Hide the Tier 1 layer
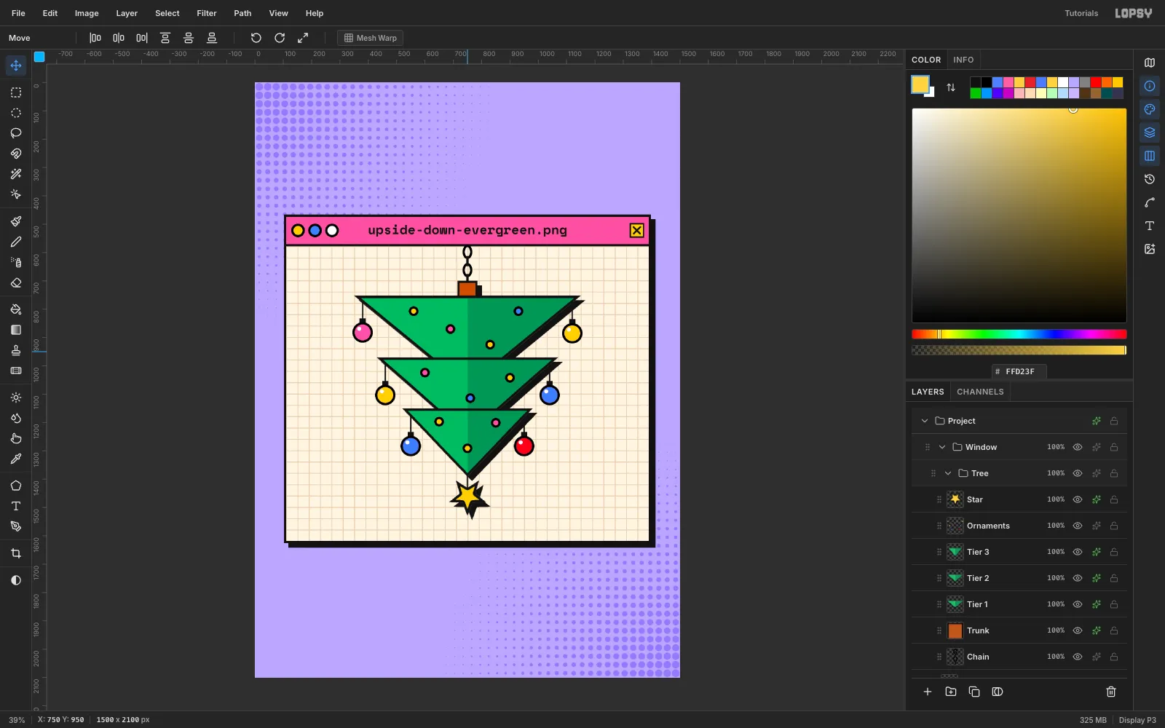This screenshot has width=1165, height=728. [x=1078, y=604]
